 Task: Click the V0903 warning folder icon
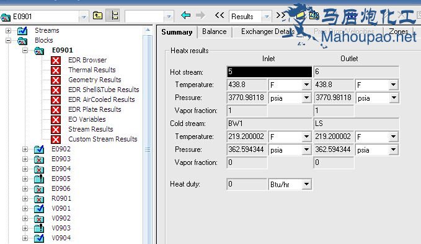[39, 228]
